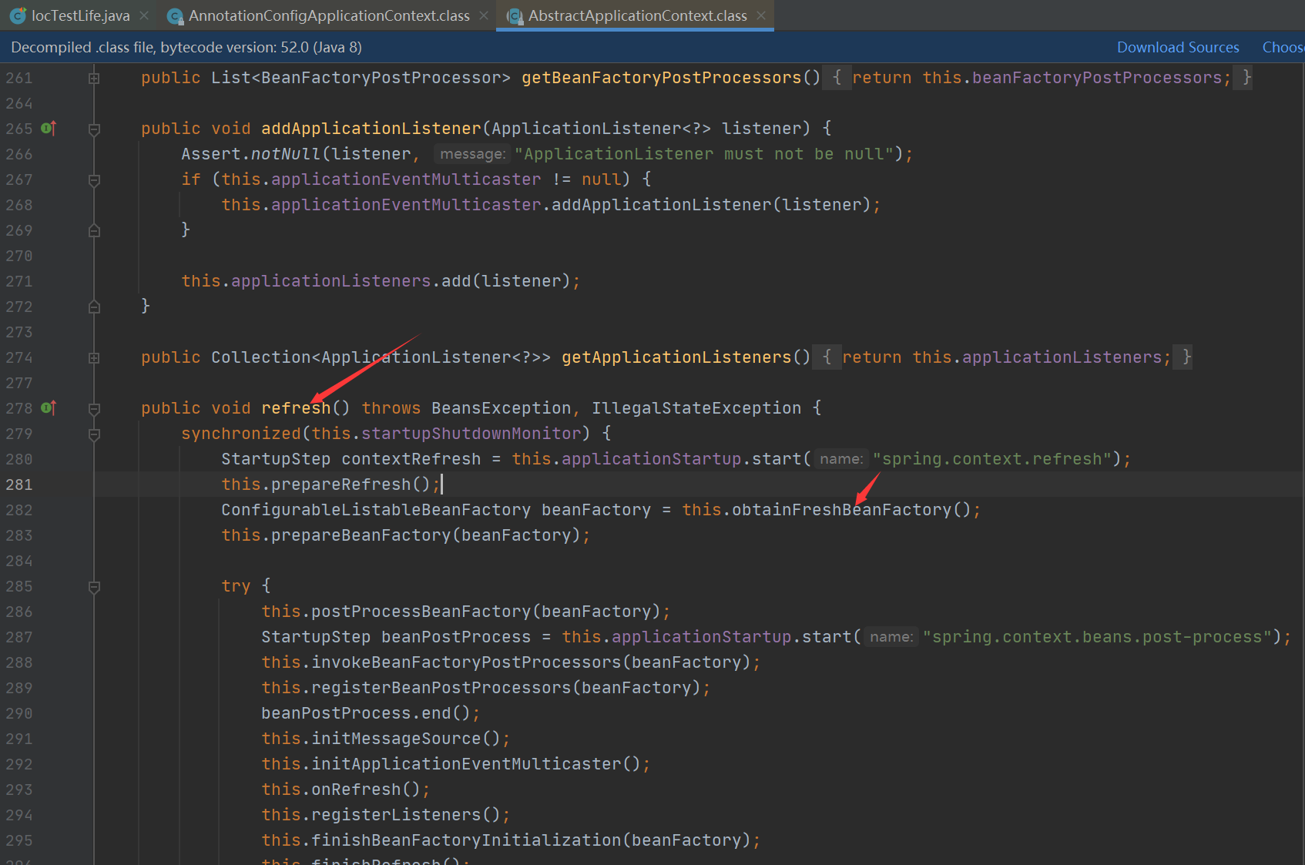Collapse fold end marker at line 272
This screenshot has height=865, width=1305.
(94, 307)
